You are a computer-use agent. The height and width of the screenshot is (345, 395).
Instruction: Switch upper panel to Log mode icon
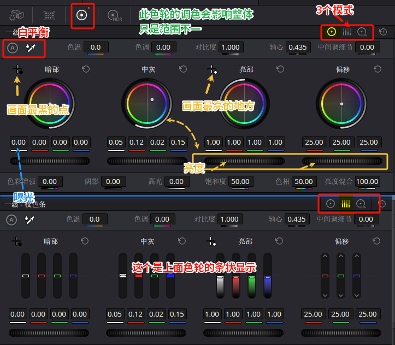tap(362, 32)
